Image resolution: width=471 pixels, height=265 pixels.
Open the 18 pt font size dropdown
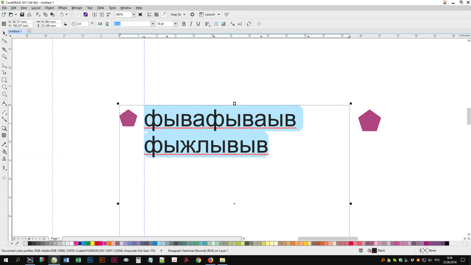coord(176,24)
